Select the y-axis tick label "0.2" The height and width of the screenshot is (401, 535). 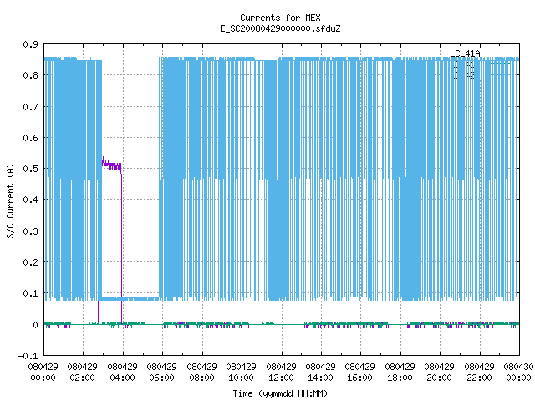30,262
